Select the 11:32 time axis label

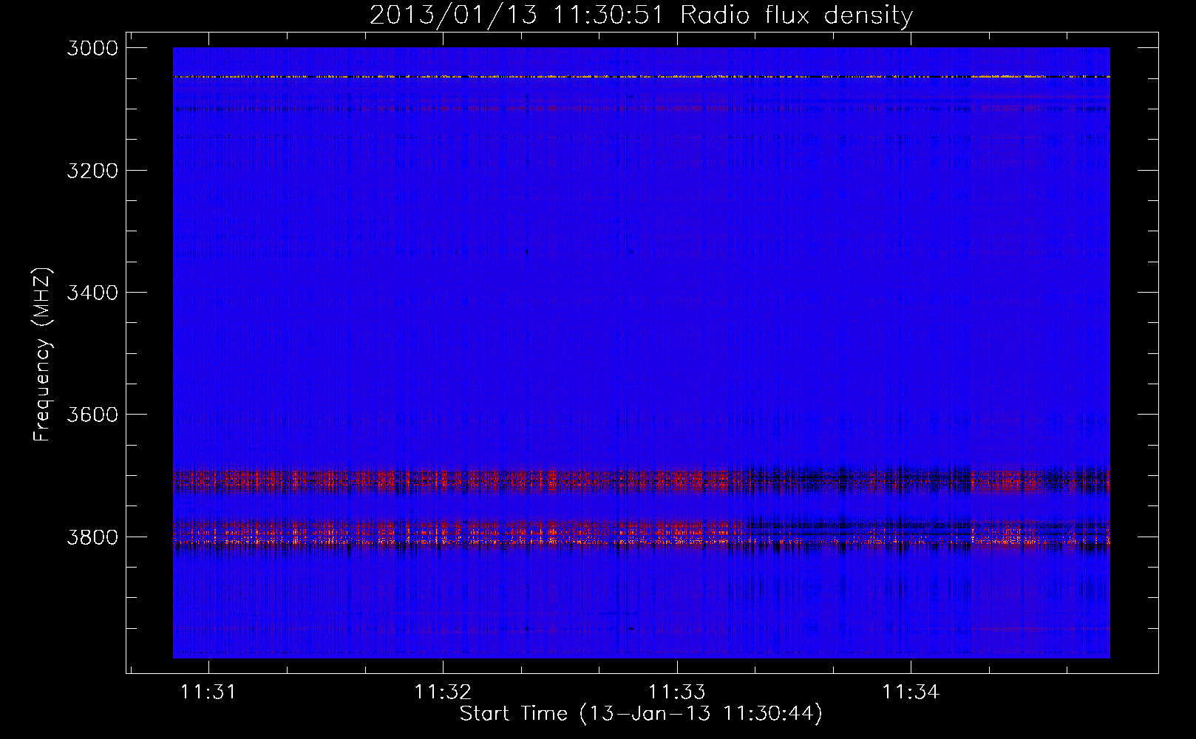coord(442,692)
